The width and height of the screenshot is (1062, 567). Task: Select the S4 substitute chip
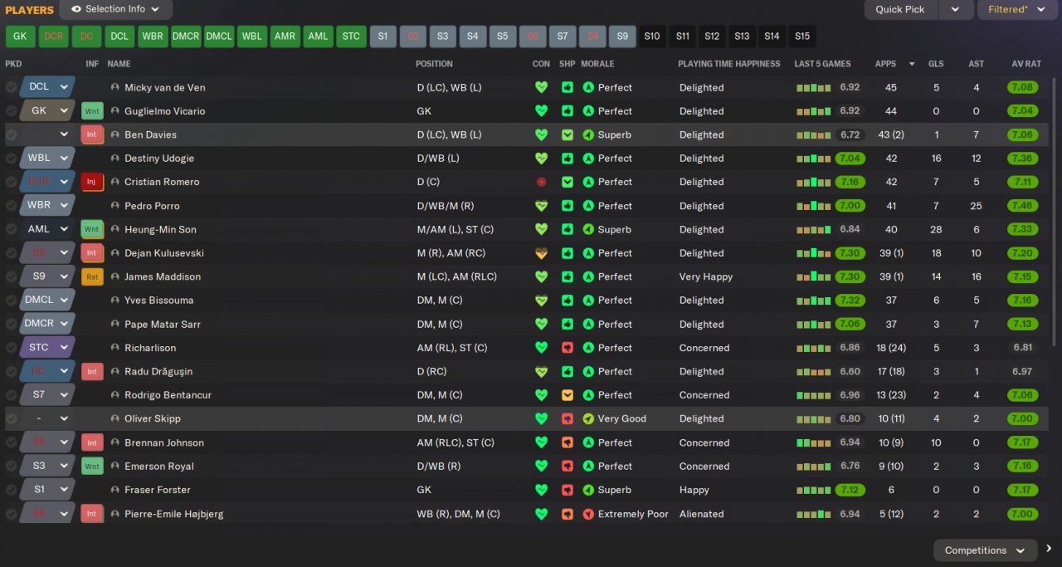(472, 37)
